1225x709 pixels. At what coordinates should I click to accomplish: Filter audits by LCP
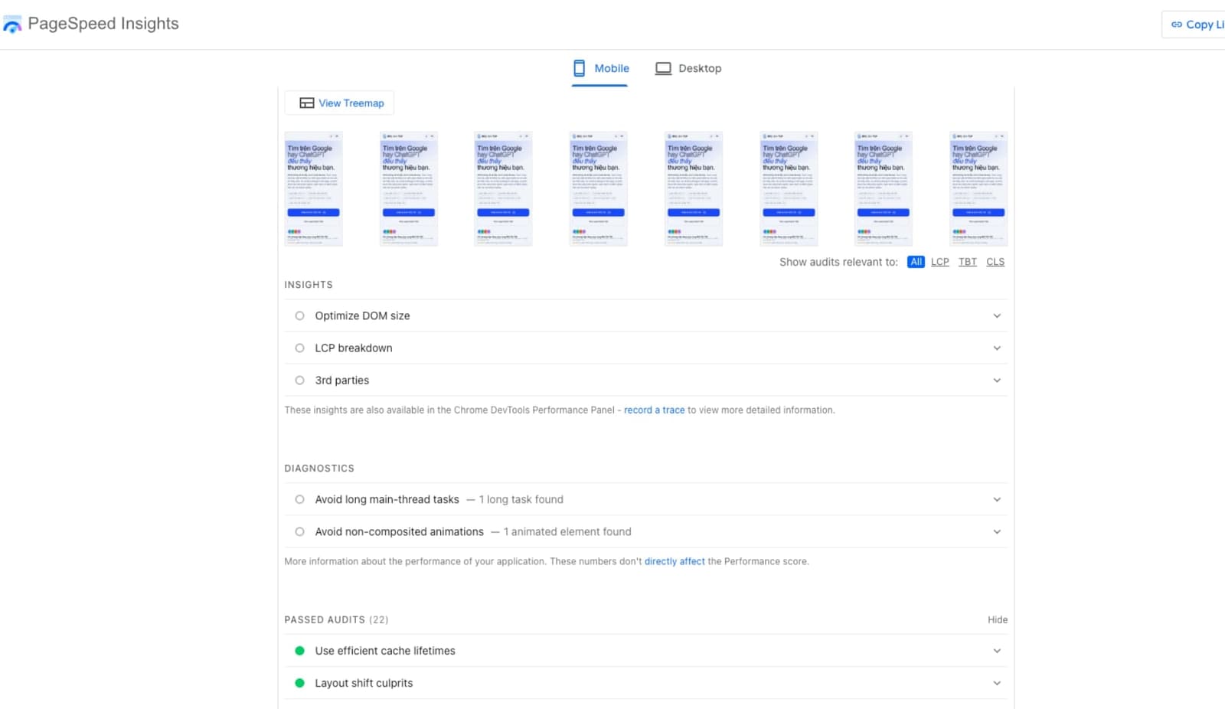tap(939, 262)
